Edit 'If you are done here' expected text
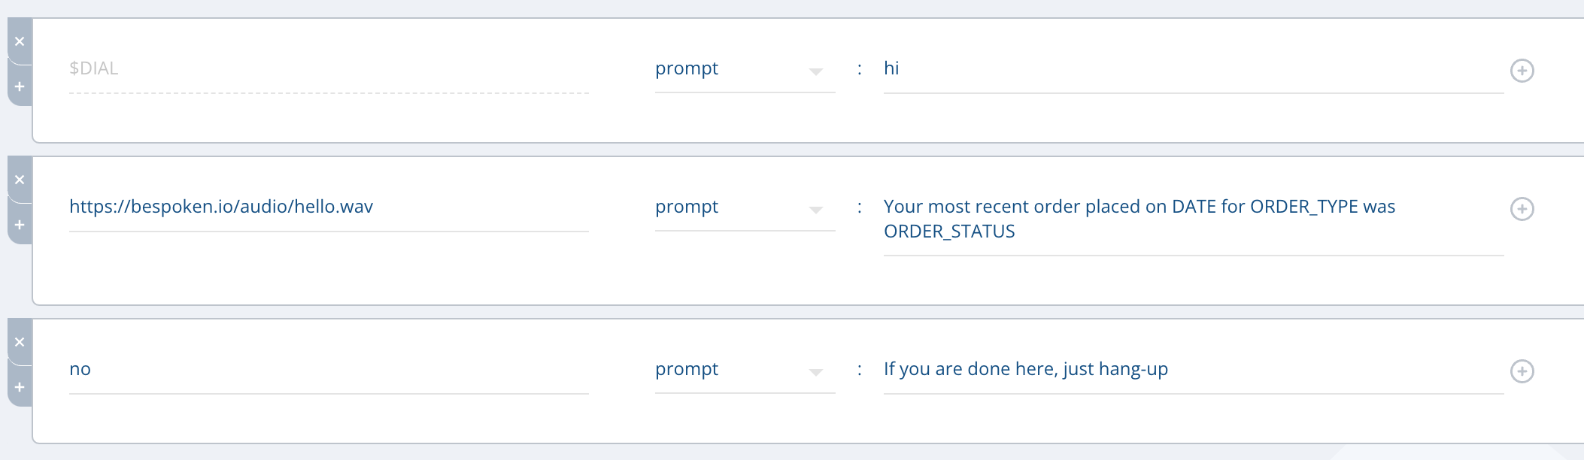The height and width of the screenshot is (460, 1584). click(1025, 370)
